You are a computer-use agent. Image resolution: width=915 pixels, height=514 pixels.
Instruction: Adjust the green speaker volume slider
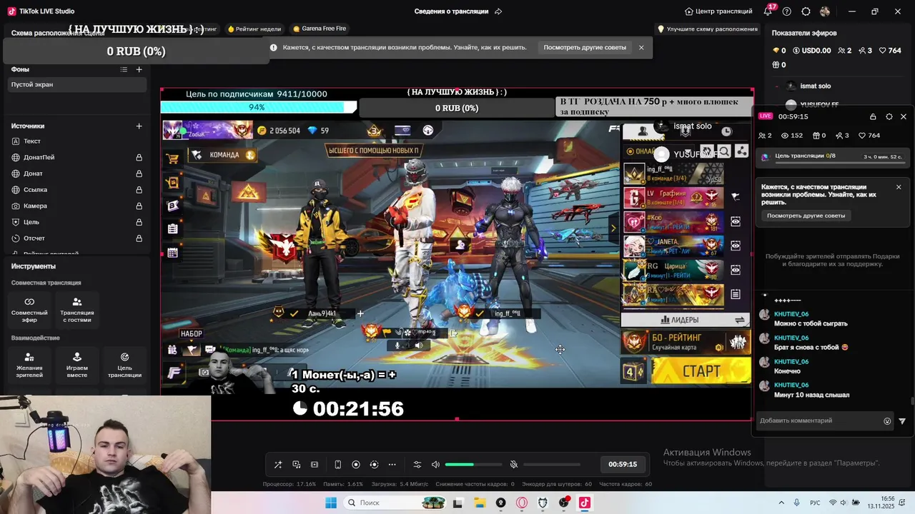coord(473,465)
